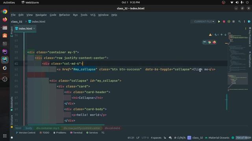Click memory indicator 704 of 980M
This screenshot has height=141, width=252.
click(243, 137)
